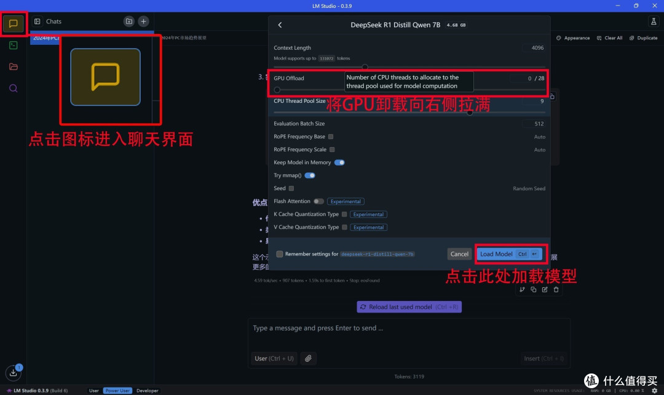Click the Context Length slider handle
This screenshot has height=395, width=664.
[x=365, y=67]
